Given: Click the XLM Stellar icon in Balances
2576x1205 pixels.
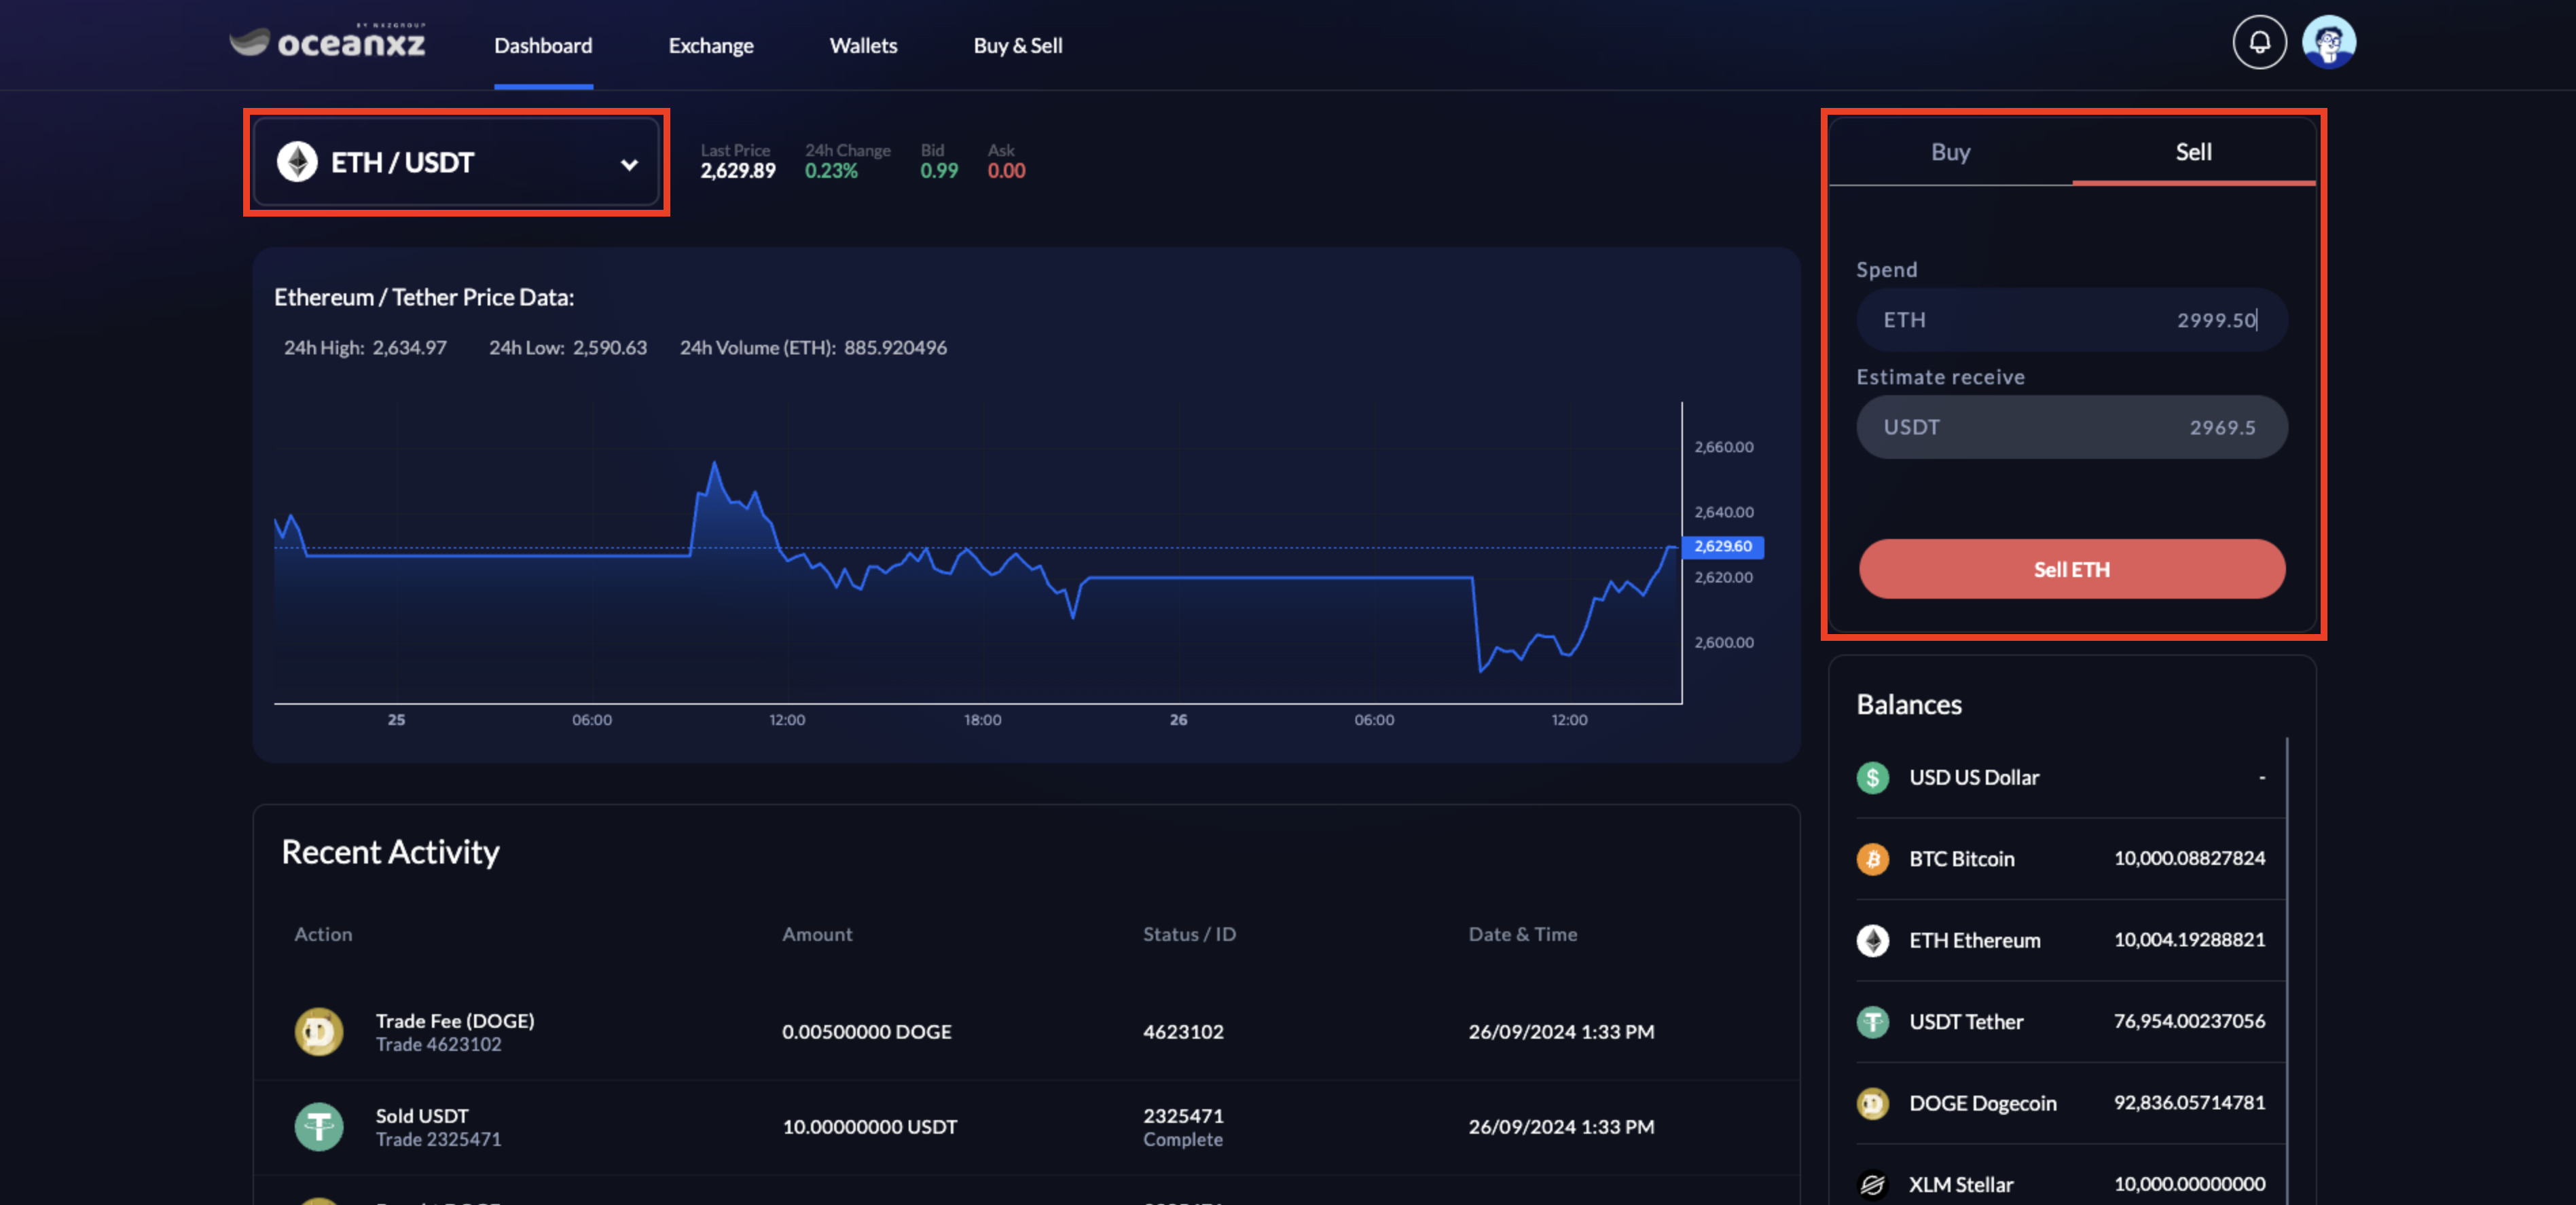Looking at the screenshot, I should click(x=1872, y=1184).
